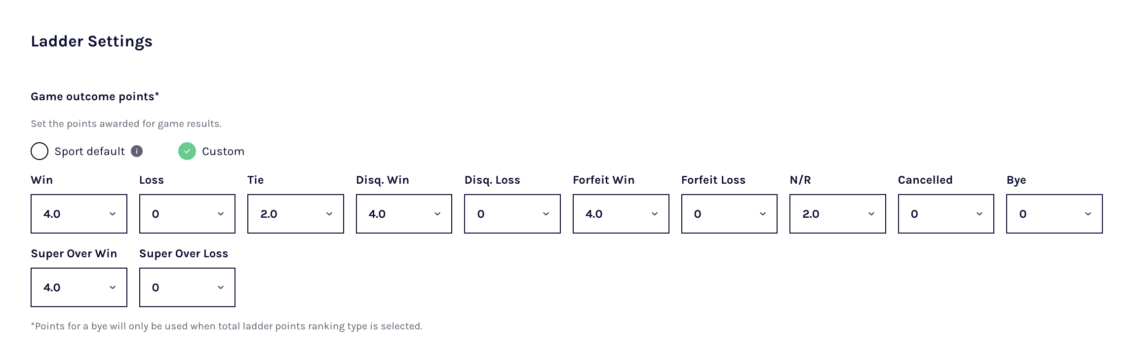The image size is (1136, 358).
Task: Open the Loss points dropdown
Action: (187, 214)
